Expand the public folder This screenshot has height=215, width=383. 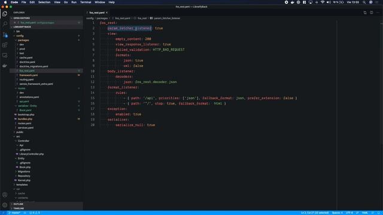coord(20,132)
